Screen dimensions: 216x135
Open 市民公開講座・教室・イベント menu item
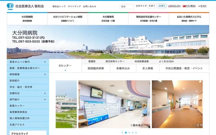(x=184, y=68)
